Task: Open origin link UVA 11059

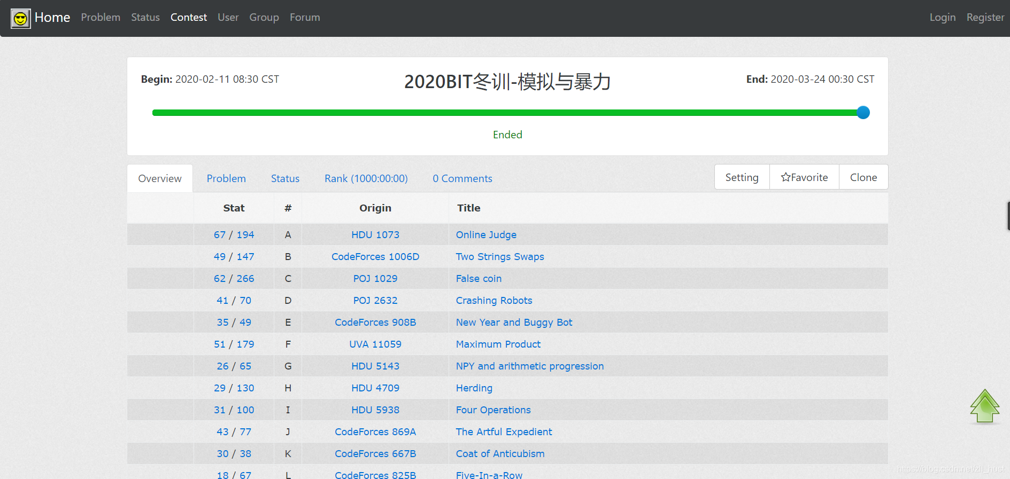Action: point(375,344)
